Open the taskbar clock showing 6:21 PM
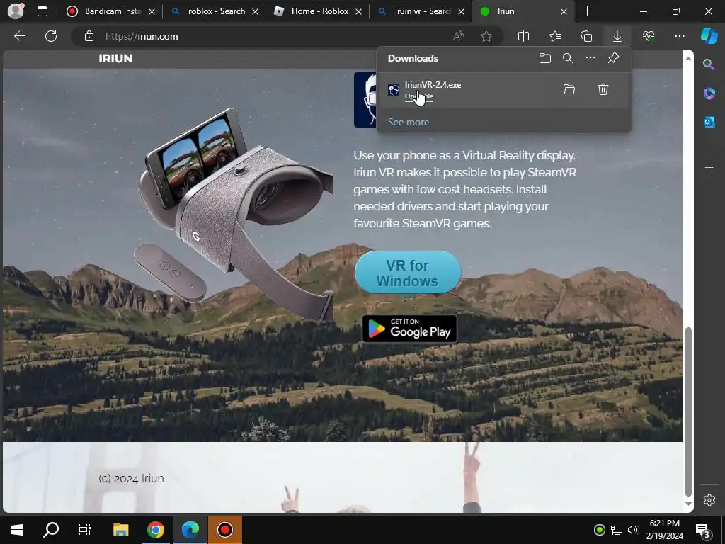The image size is (725, 544). [664, 530]
